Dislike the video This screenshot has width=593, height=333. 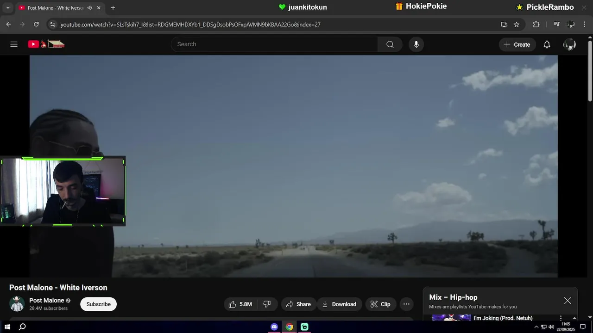tap(267, 304)
